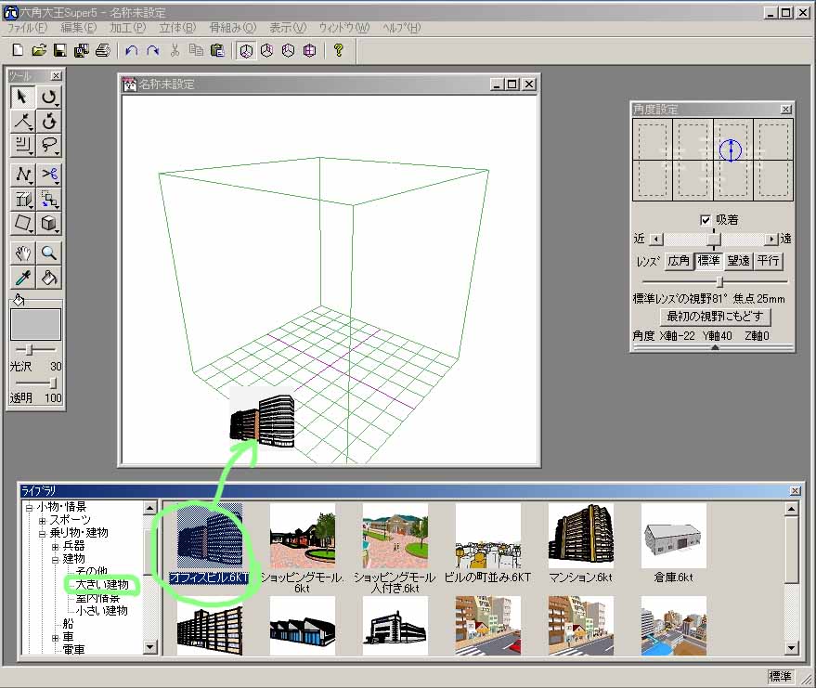The height and width of the screenshot is (688, 816).
Task: Select the 標準 standard lens button
Action: (x=708, y=261)
